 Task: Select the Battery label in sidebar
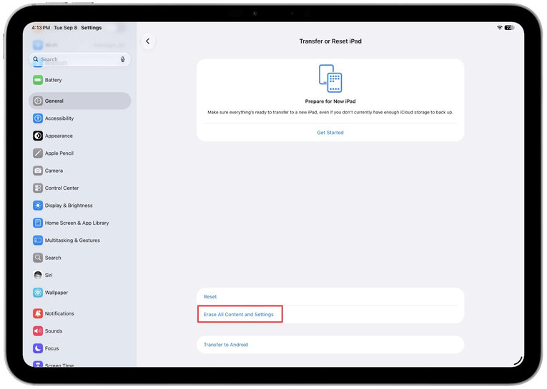click(x=53, y=80)
